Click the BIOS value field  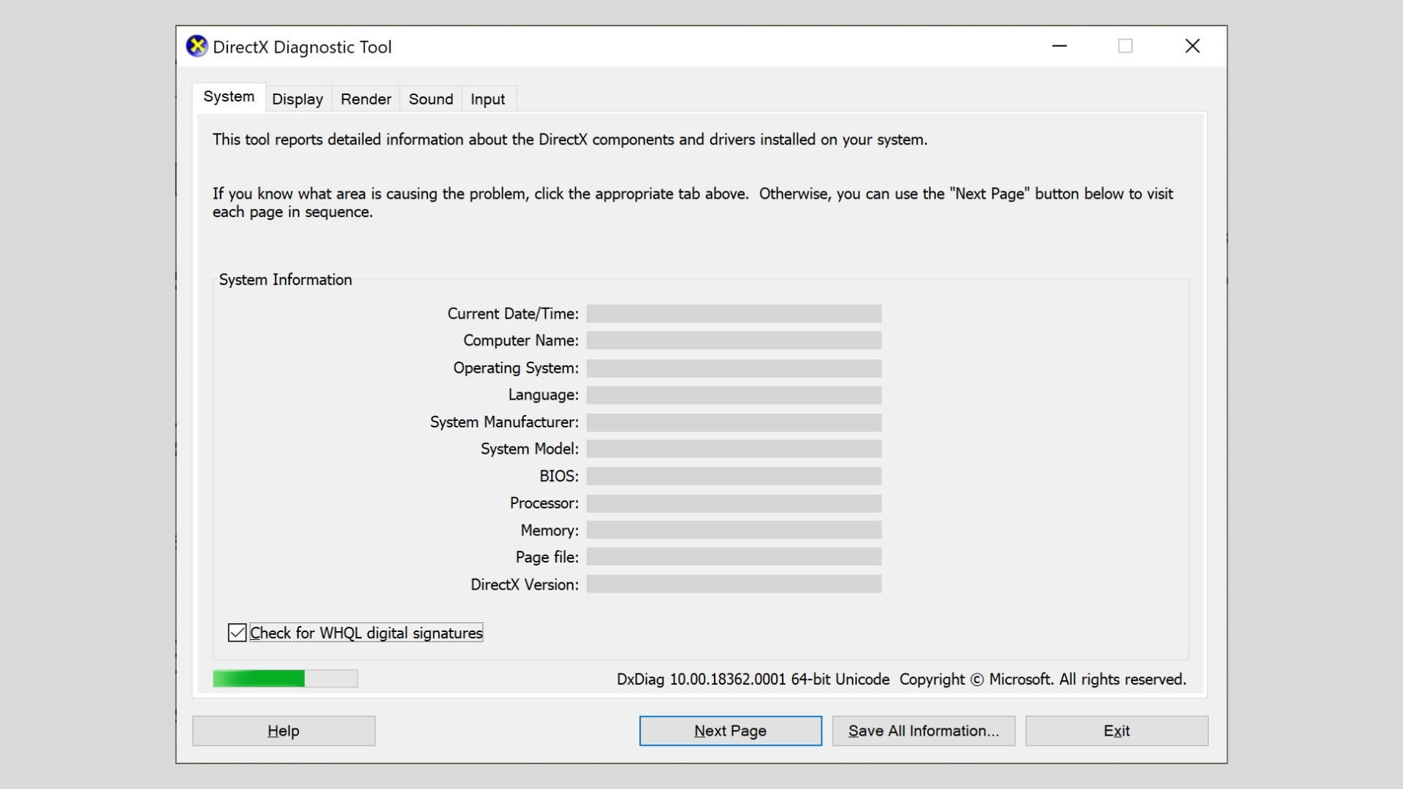point(734,476)
